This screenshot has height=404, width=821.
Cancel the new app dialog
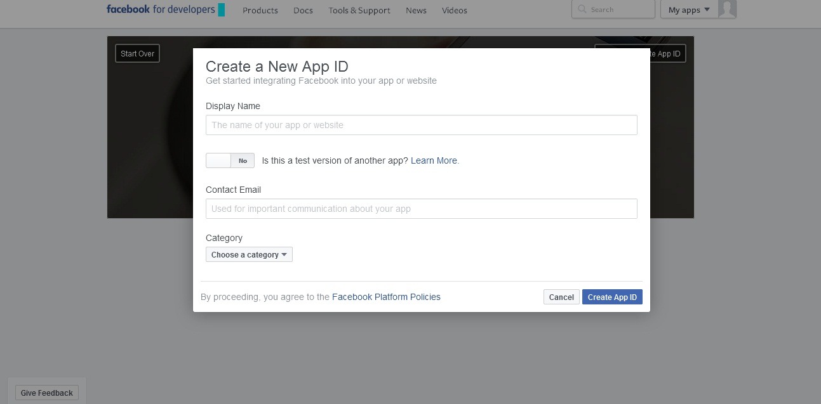coord(561,297)
